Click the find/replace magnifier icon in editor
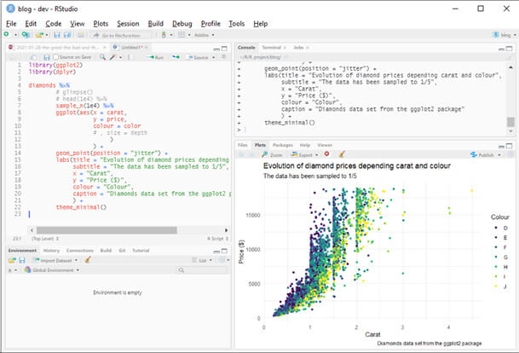The height and width of the screenshot is (353, 519). [x=101, y=56]
